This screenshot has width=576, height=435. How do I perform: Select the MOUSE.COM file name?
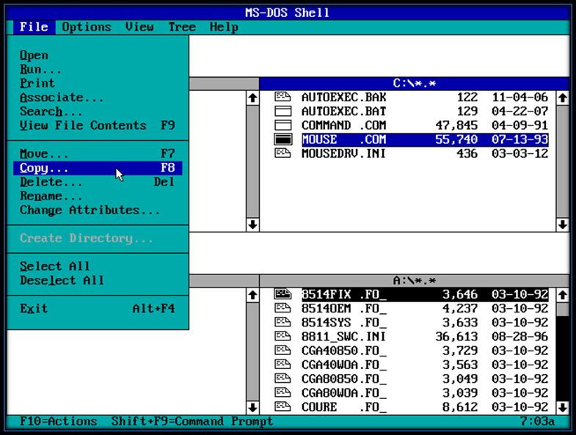pos(344,139)
